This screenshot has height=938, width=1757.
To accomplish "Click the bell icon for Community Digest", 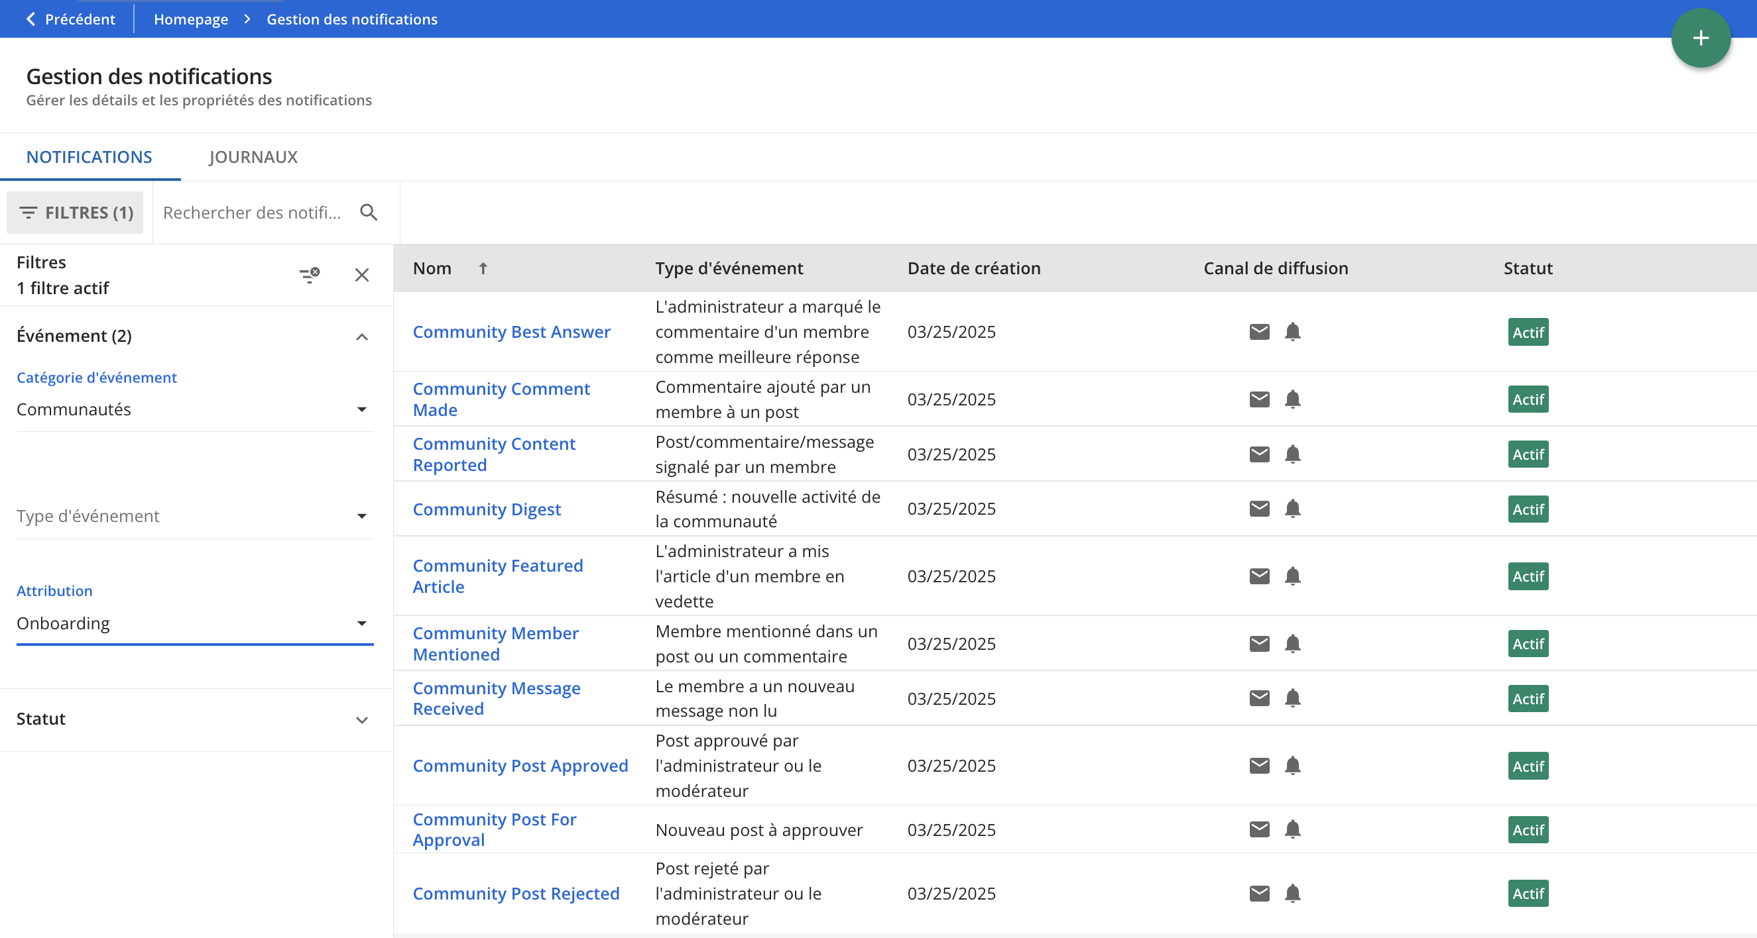I will tap(1292, 509).
